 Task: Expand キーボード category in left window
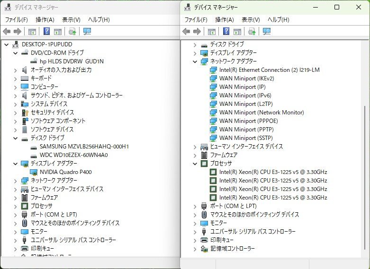click(x=16, y=78)
